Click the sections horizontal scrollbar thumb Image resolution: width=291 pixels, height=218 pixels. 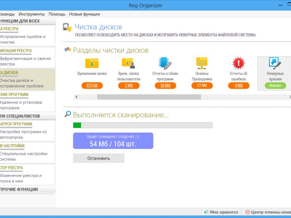point(149,97)
